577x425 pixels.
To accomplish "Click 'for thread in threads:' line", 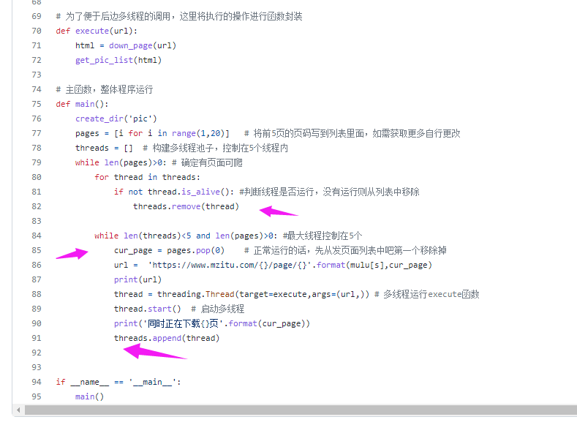I will pos(147,177).
